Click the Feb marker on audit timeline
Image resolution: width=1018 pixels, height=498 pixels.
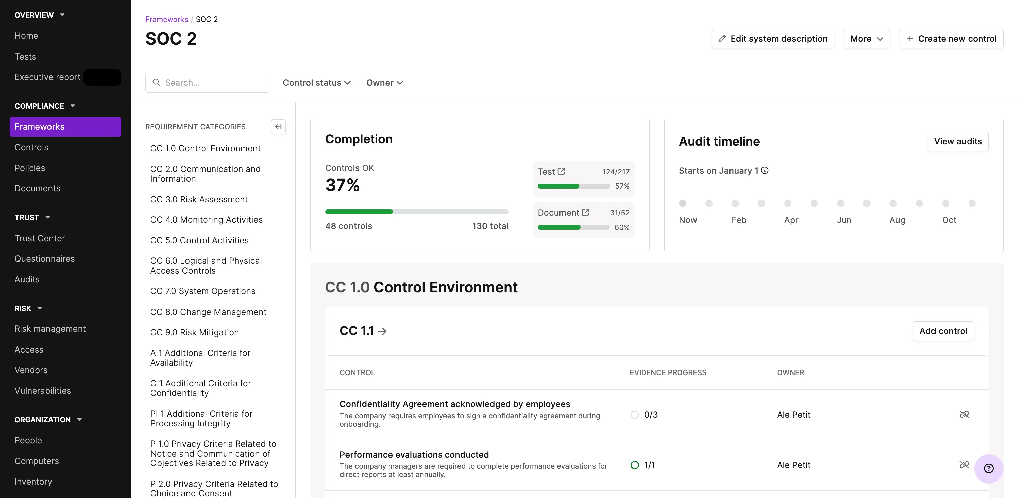point(735,203)
